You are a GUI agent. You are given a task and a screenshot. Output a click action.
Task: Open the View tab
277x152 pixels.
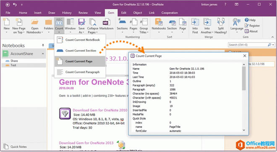click(98, 13)
